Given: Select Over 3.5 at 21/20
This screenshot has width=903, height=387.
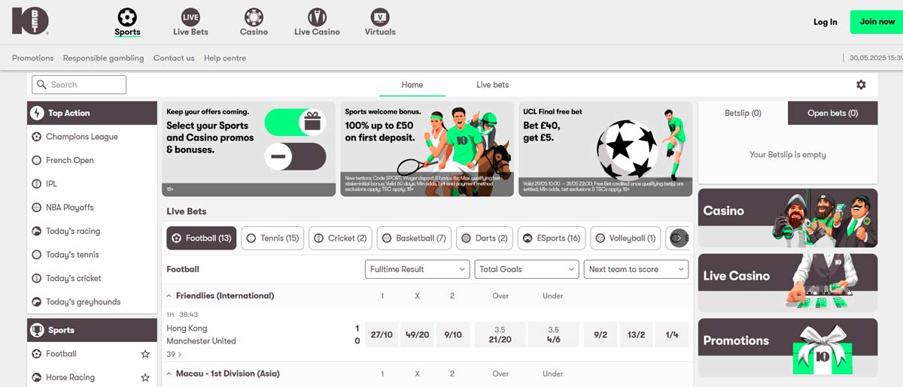Looking at the screenshot, I should click(500, 335).
